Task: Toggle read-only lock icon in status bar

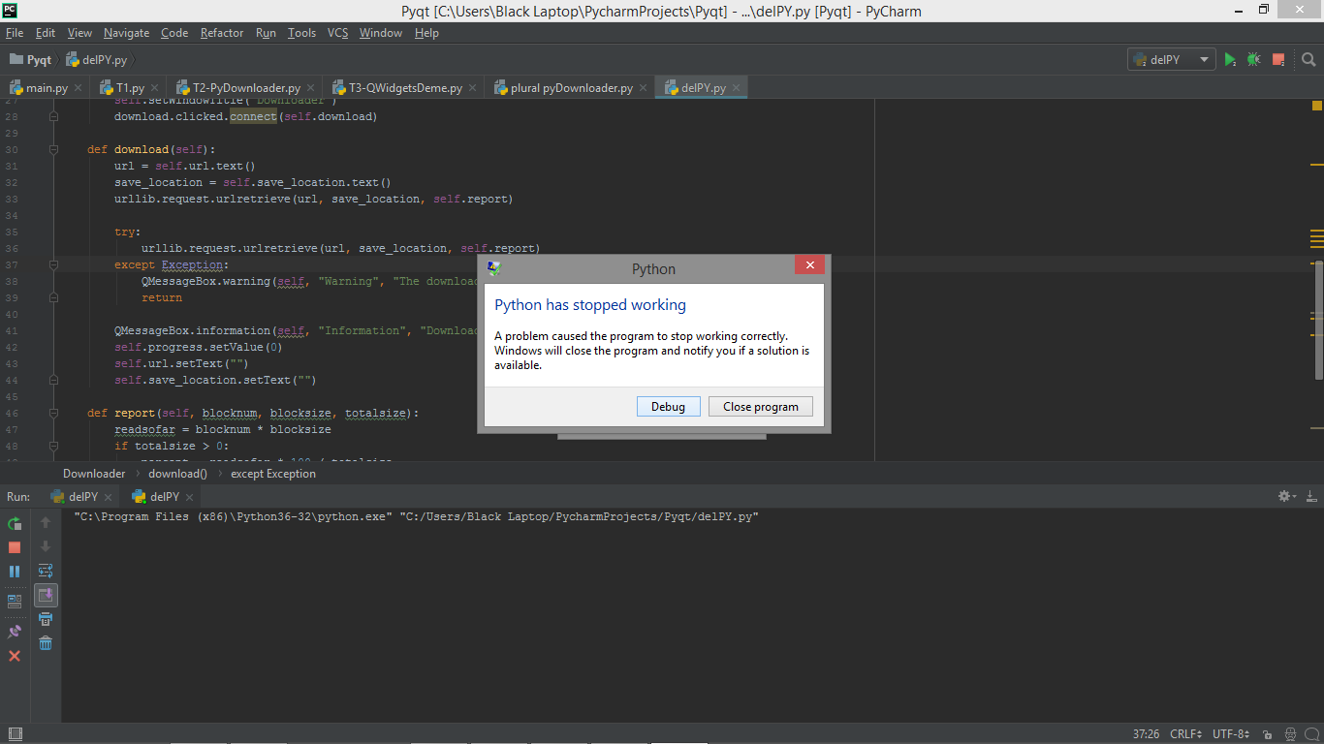Action: coord(1269,734)
